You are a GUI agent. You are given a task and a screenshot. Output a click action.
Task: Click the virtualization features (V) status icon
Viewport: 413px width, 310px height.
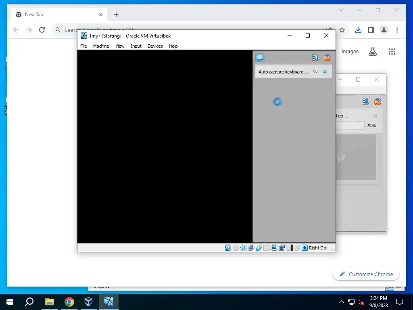tap(290, 248)
